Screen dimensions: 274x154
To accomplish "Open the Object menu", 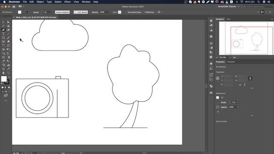I will click(x=40, y=2).
